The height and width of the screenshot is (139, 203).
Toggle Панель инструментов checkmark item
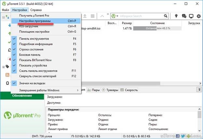(x=46, y=39)
